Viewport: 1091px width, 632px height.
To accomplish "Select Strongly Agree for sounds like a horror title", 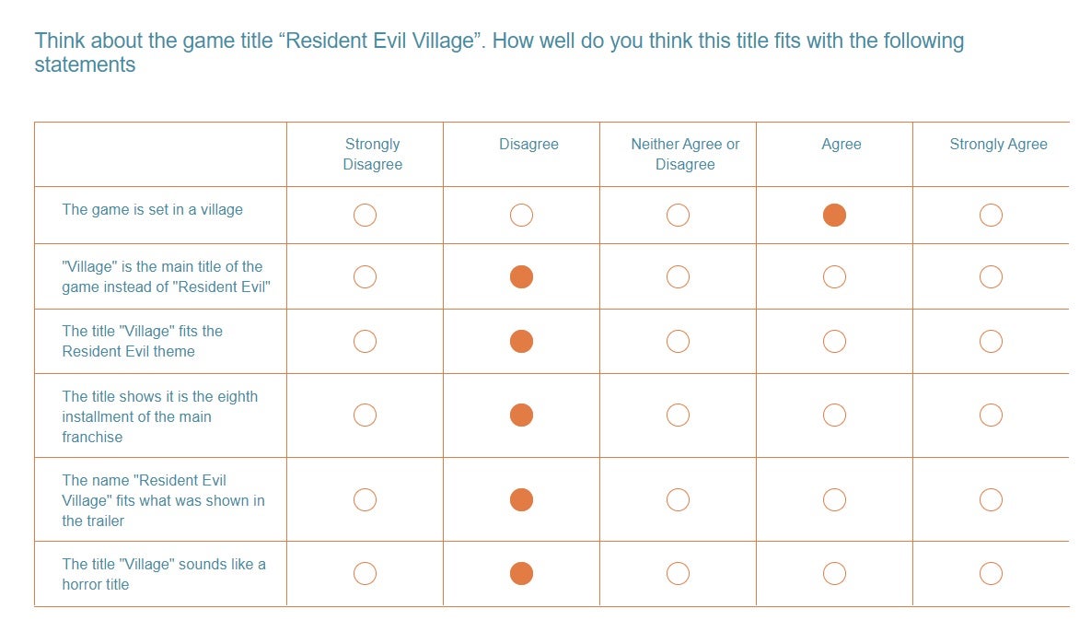I will click(x=990, y=574).
